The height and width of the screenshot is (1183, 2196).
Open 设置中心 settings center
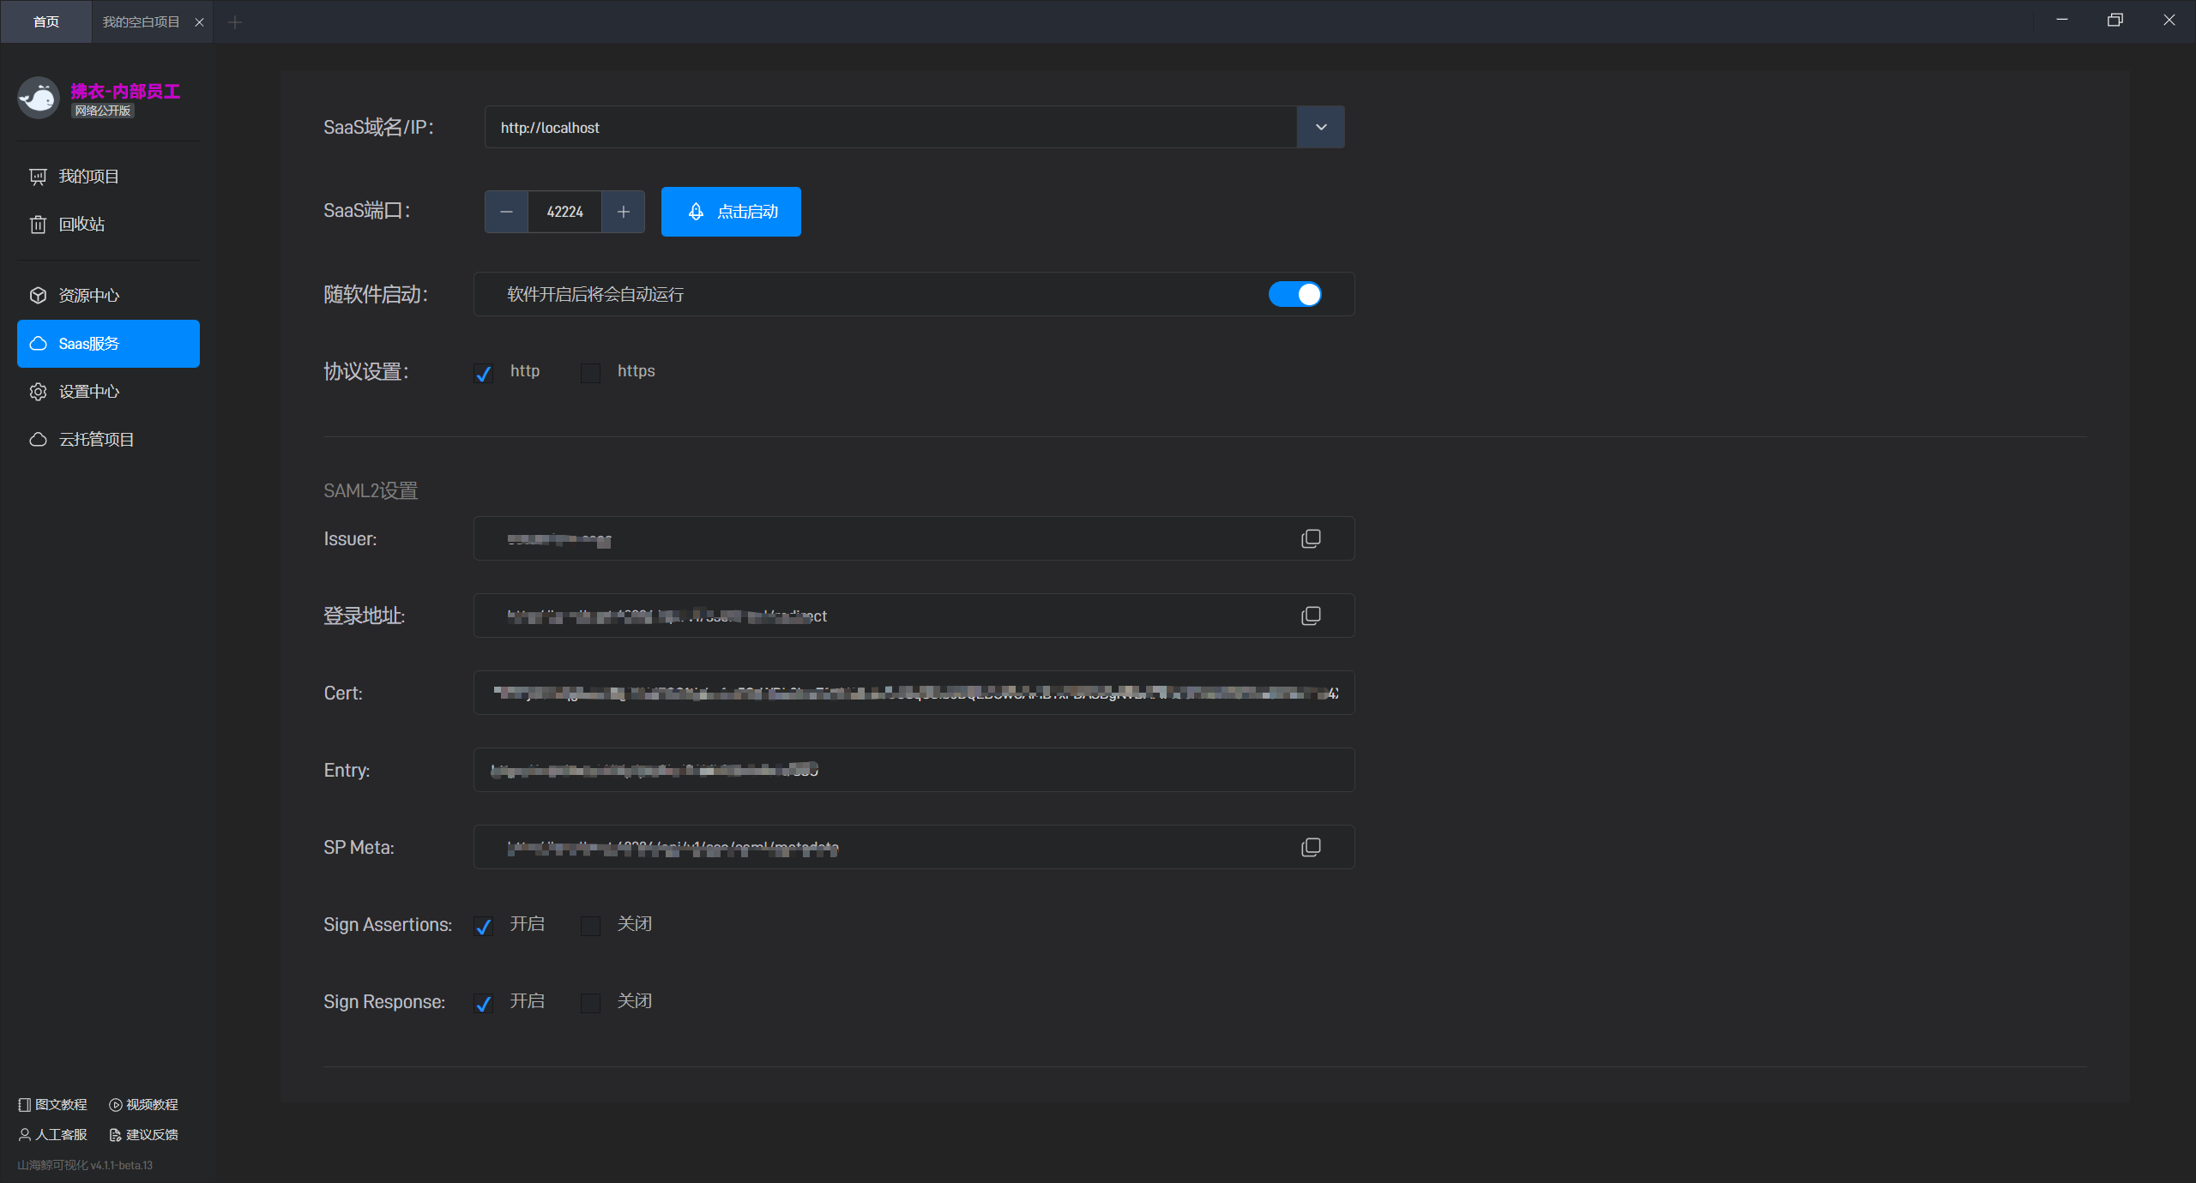(88, 392)
